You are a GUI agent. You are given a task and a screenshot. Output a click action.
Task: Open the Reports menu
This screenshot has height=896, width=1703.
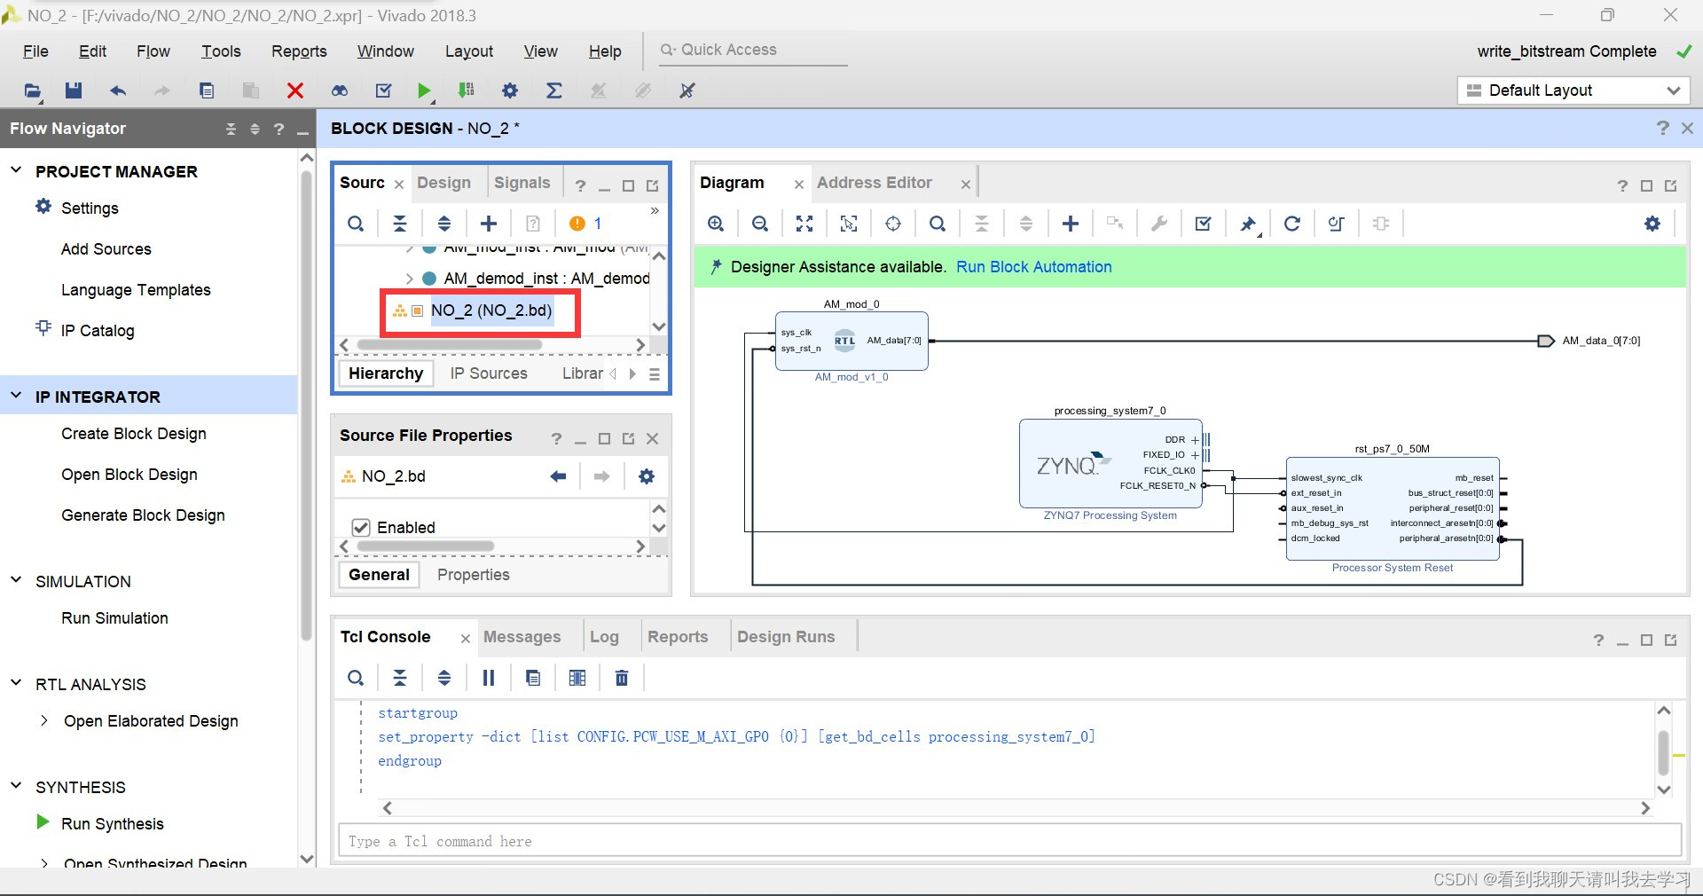coord(299,51)
